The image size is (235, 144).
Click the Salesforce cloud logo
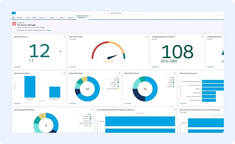[14, 13]
